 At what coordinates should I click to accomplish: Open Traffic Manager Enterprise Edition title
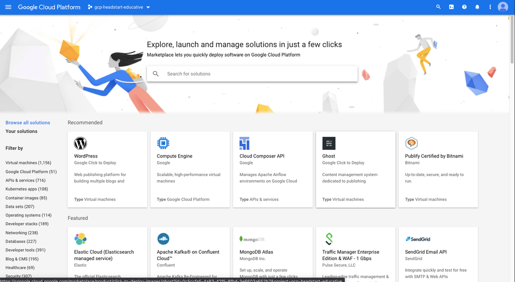(351, 255)
